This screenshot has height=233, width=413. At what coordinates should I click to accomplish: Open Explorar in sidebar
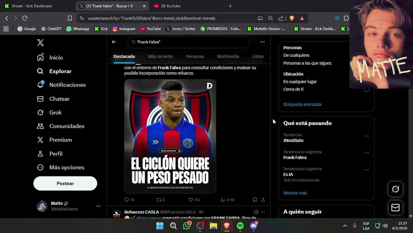(54, 71)
